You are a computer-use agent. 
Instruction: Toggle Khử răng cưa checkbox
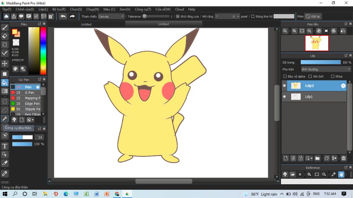pos(178,16)
